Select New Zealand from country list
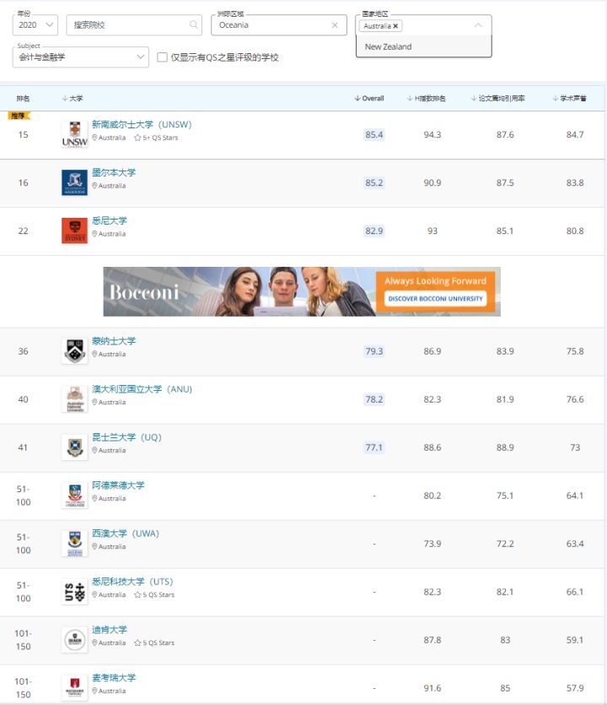 click(x=423, y=46)
